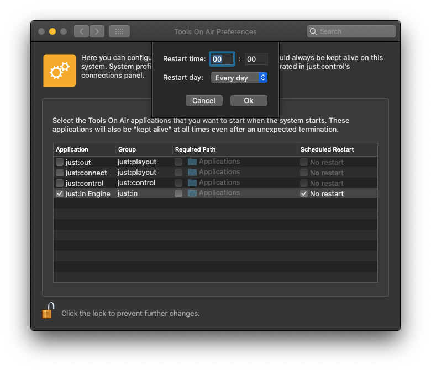The image size is (431, 371).
Task: Select the just:in Engine application name
Action: coord(88,194)
